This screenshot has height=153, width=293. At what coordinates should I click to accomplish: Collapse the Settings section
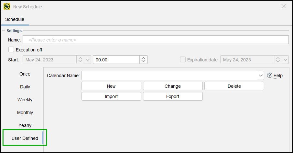pyautogui.click(x=3, y=31)
